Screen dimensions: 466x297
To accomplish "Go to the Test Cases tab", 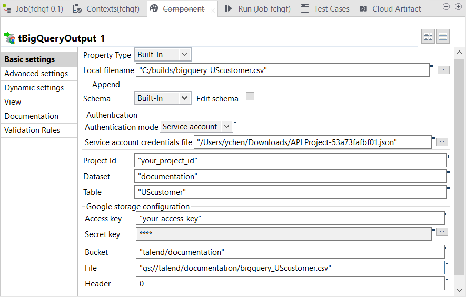I will coord(325,9).
